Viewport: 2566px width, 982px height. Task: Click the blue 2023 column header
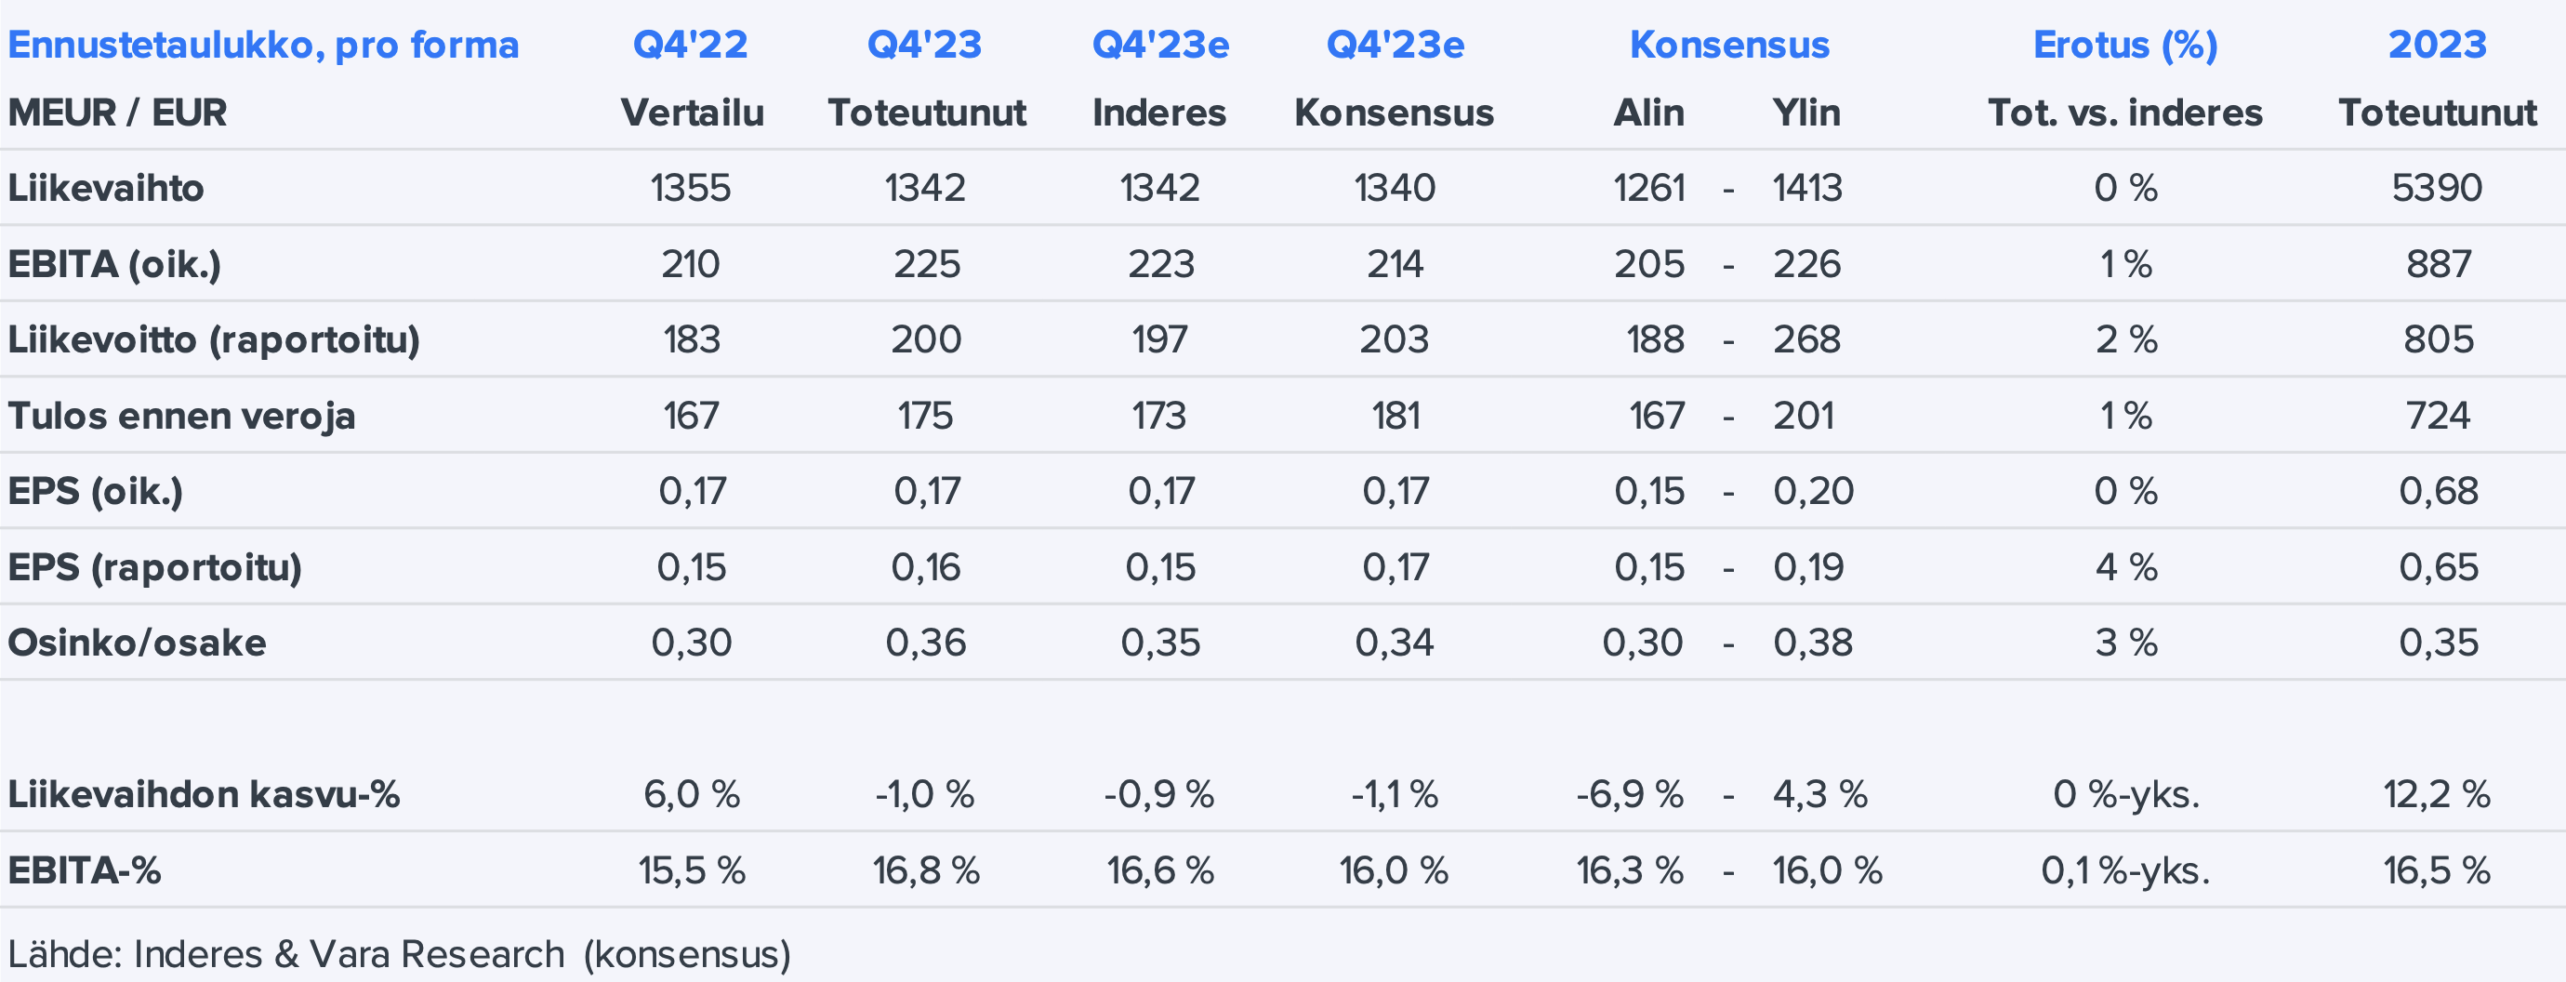coord(2437,45)
